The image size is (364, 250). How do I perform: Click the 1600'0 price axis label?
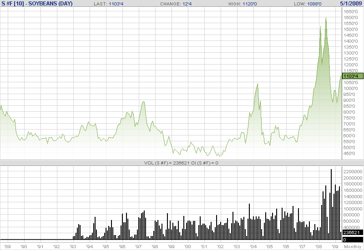click(x=350, y=17)
